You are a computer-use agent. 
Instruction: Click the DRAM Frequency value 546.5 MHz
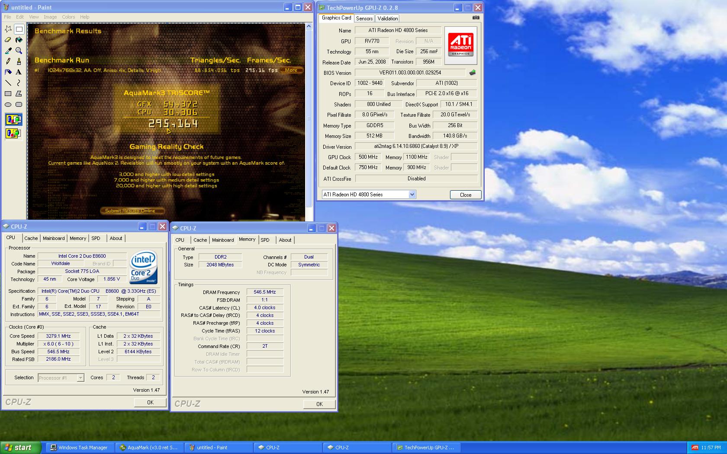tap(265, 292)
